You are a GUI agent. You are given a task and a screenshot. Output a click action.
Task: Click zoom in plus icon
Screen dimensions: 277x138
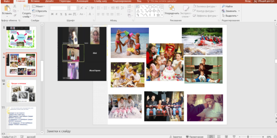[x=263, y=137]
